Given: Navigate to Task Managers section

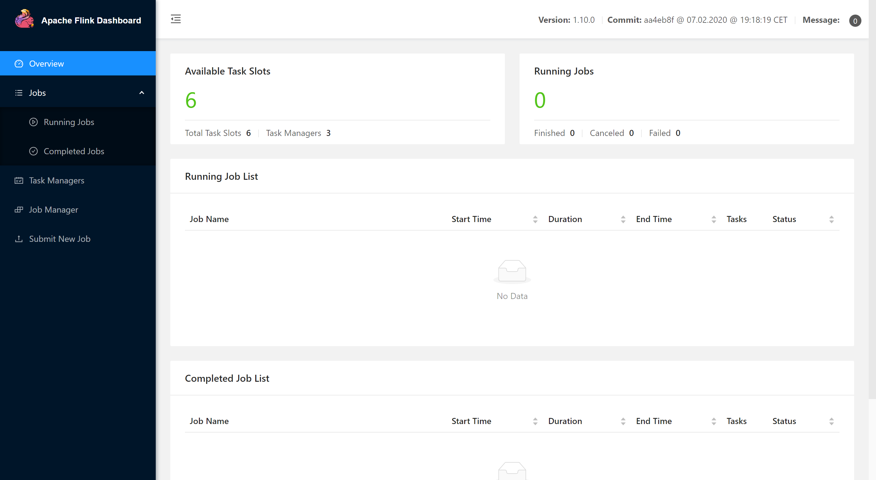Looking at the screenshot, I should (57, 180).
